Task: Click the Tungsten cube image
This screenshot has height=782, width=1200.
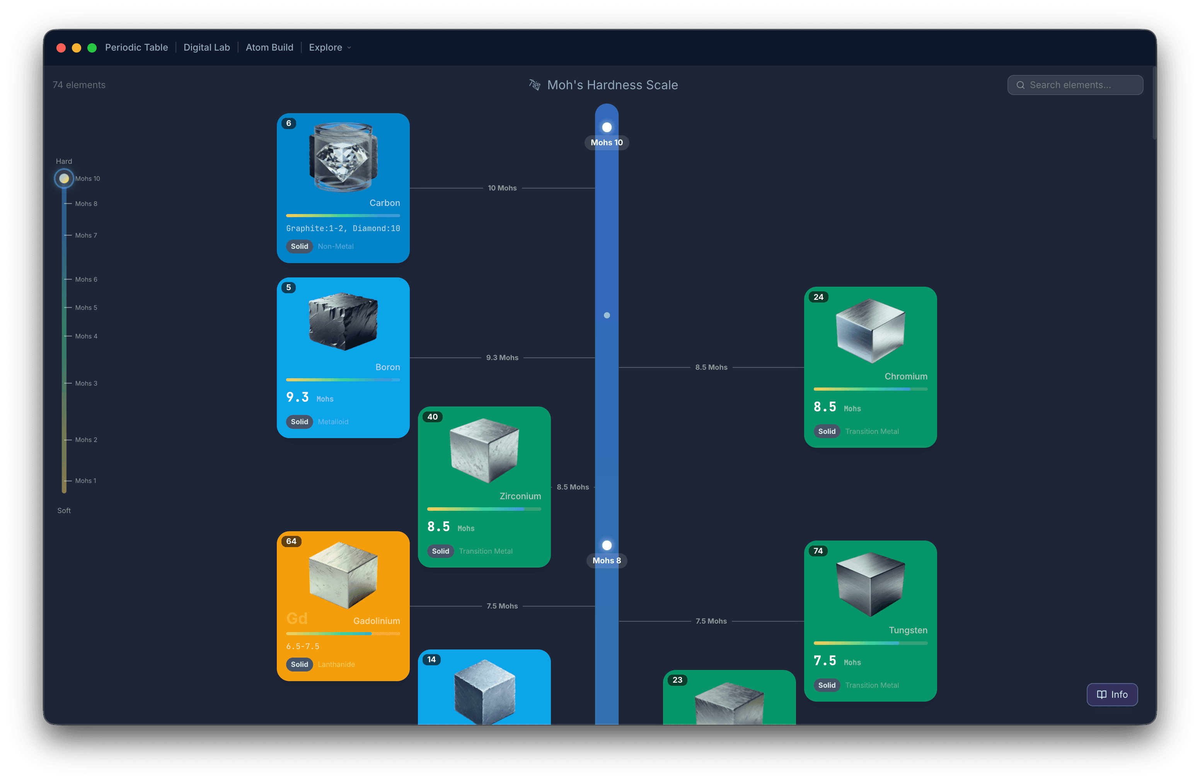Action: [x=870, y=585]
